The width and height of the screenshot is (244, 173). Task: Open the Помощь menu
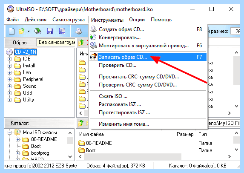(x=161, y=20)
